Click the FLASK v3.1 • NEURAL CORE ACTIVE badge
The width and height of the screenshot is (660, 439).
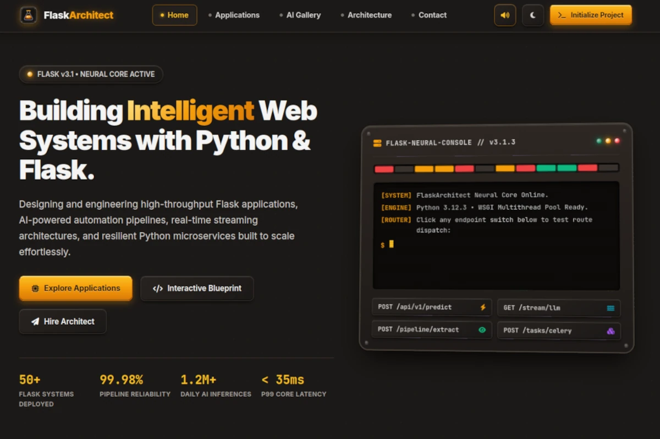tap(91, 74)
